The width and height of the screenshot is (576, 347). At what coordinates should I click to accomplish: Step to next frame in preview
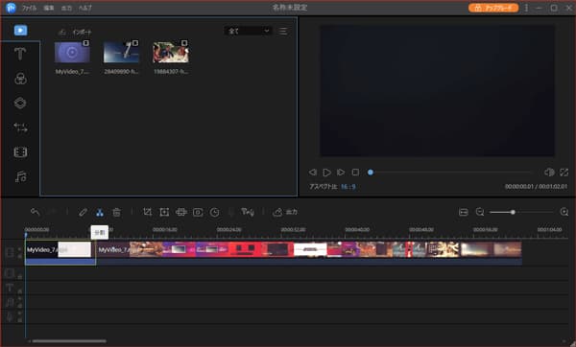341,172
